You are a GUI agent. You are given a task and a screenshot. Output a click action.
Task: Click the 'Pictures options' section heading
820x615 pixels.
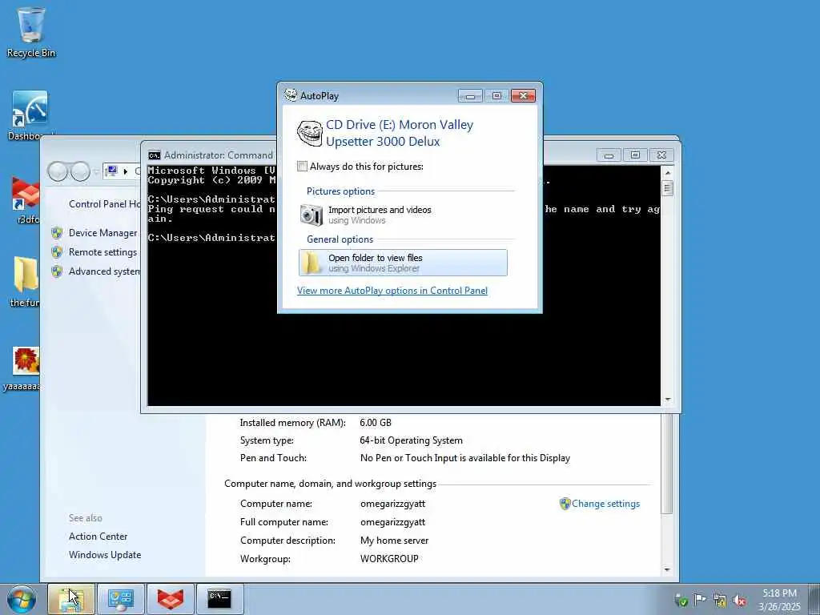click(340, 191)
